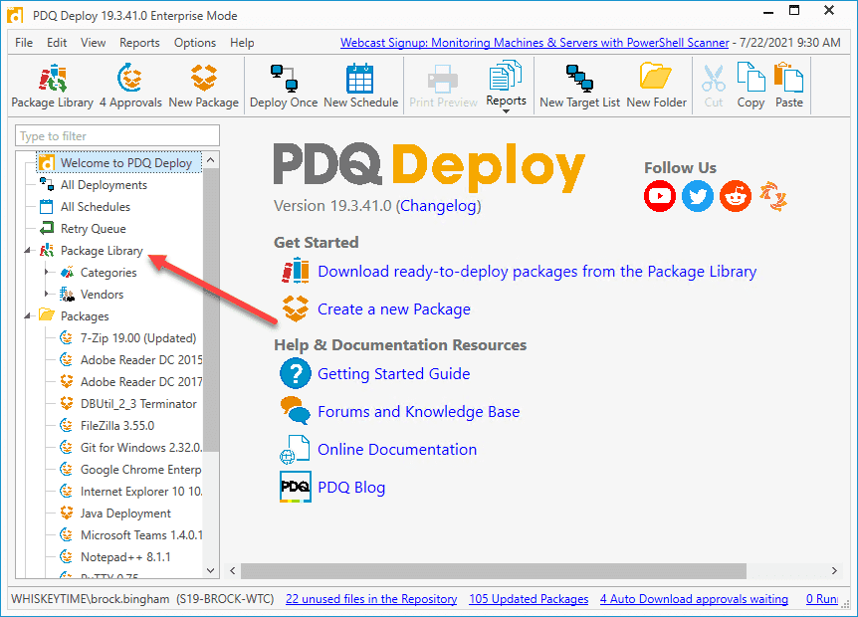Open Forums and Knowledge Base link

(x=419, y=411)
